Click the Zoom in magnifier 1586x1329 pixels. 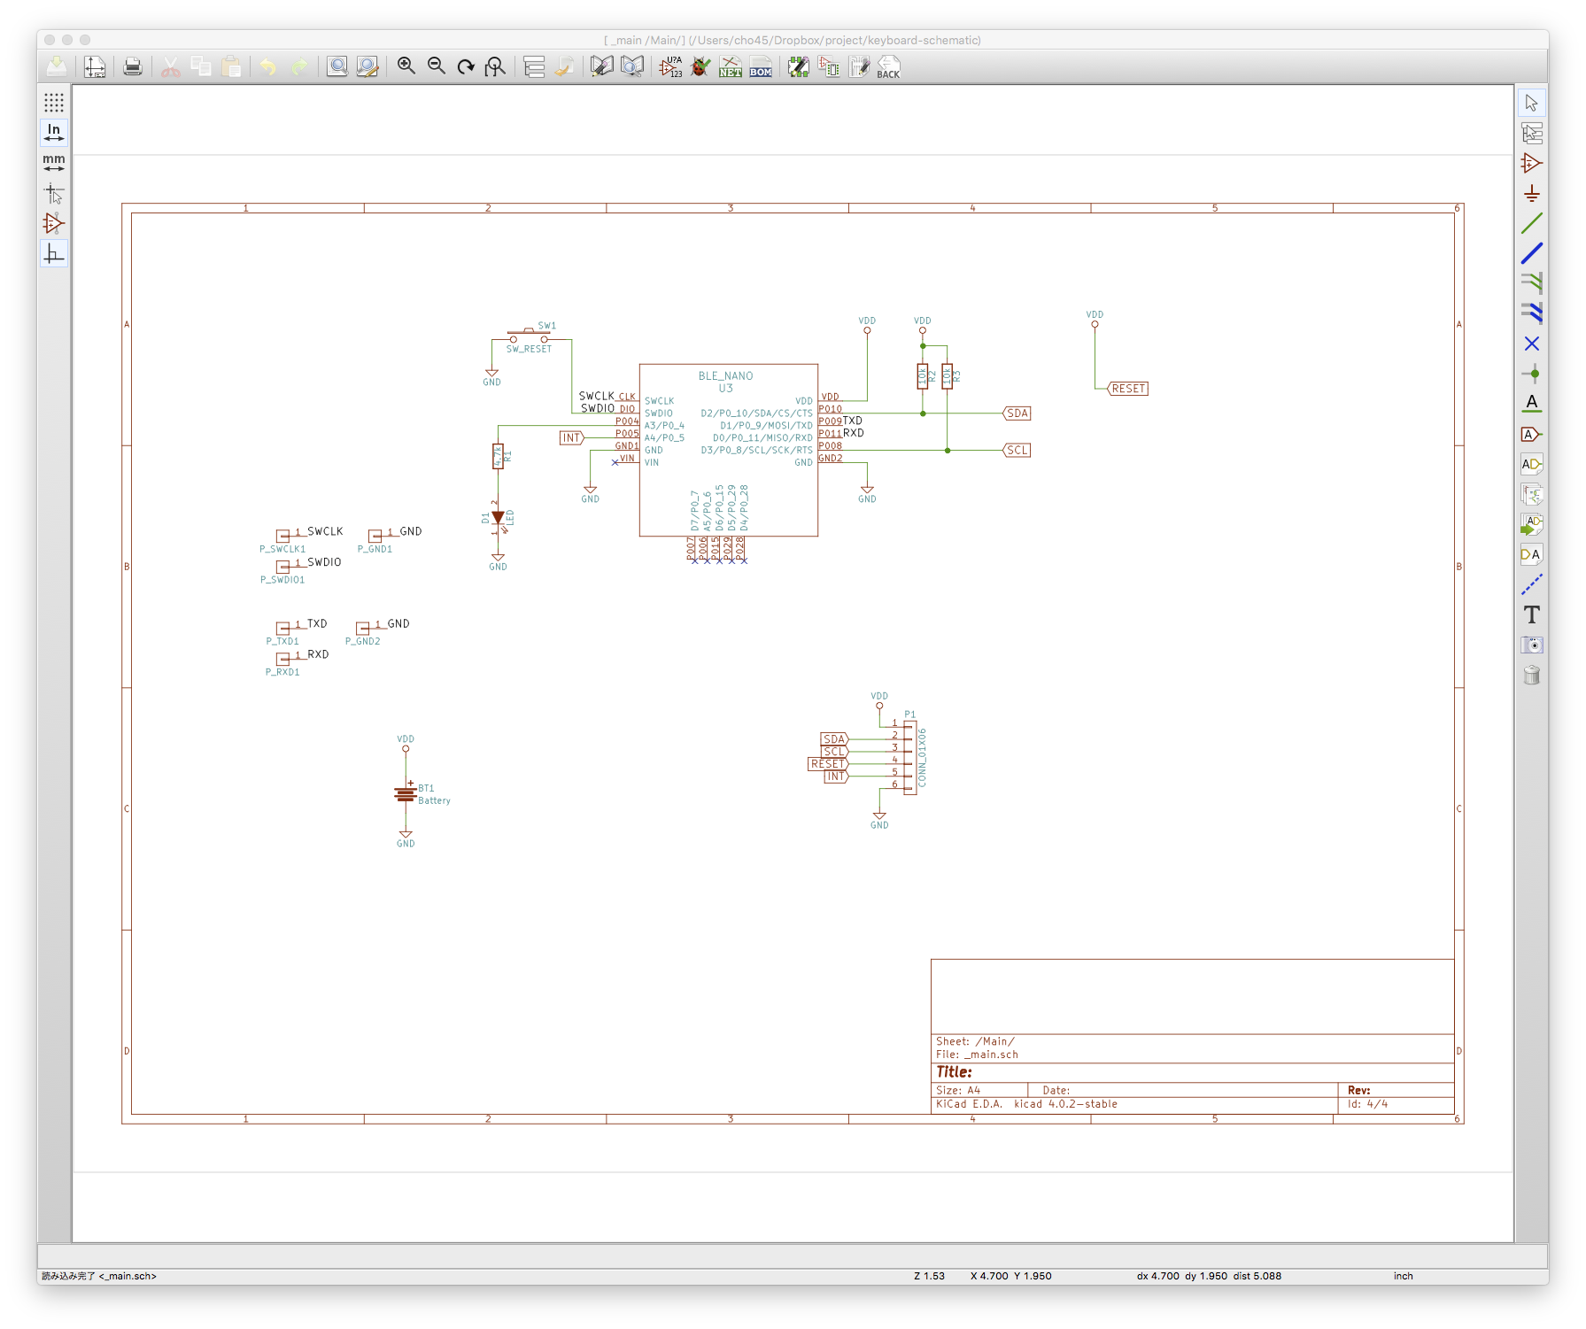(x=406, y=67)
